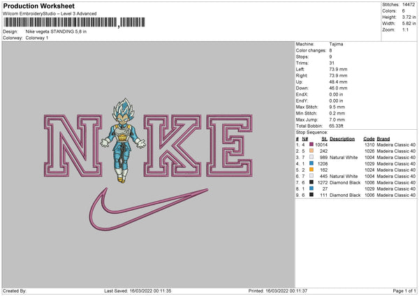Click thread code 1310 in row 1

tap(369, 145)
